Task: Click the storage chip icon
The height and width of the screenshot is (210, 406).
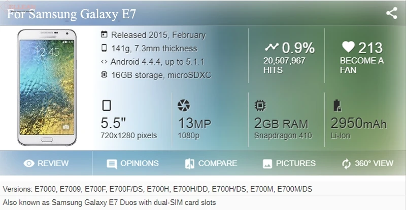Action: coord(104,75)
